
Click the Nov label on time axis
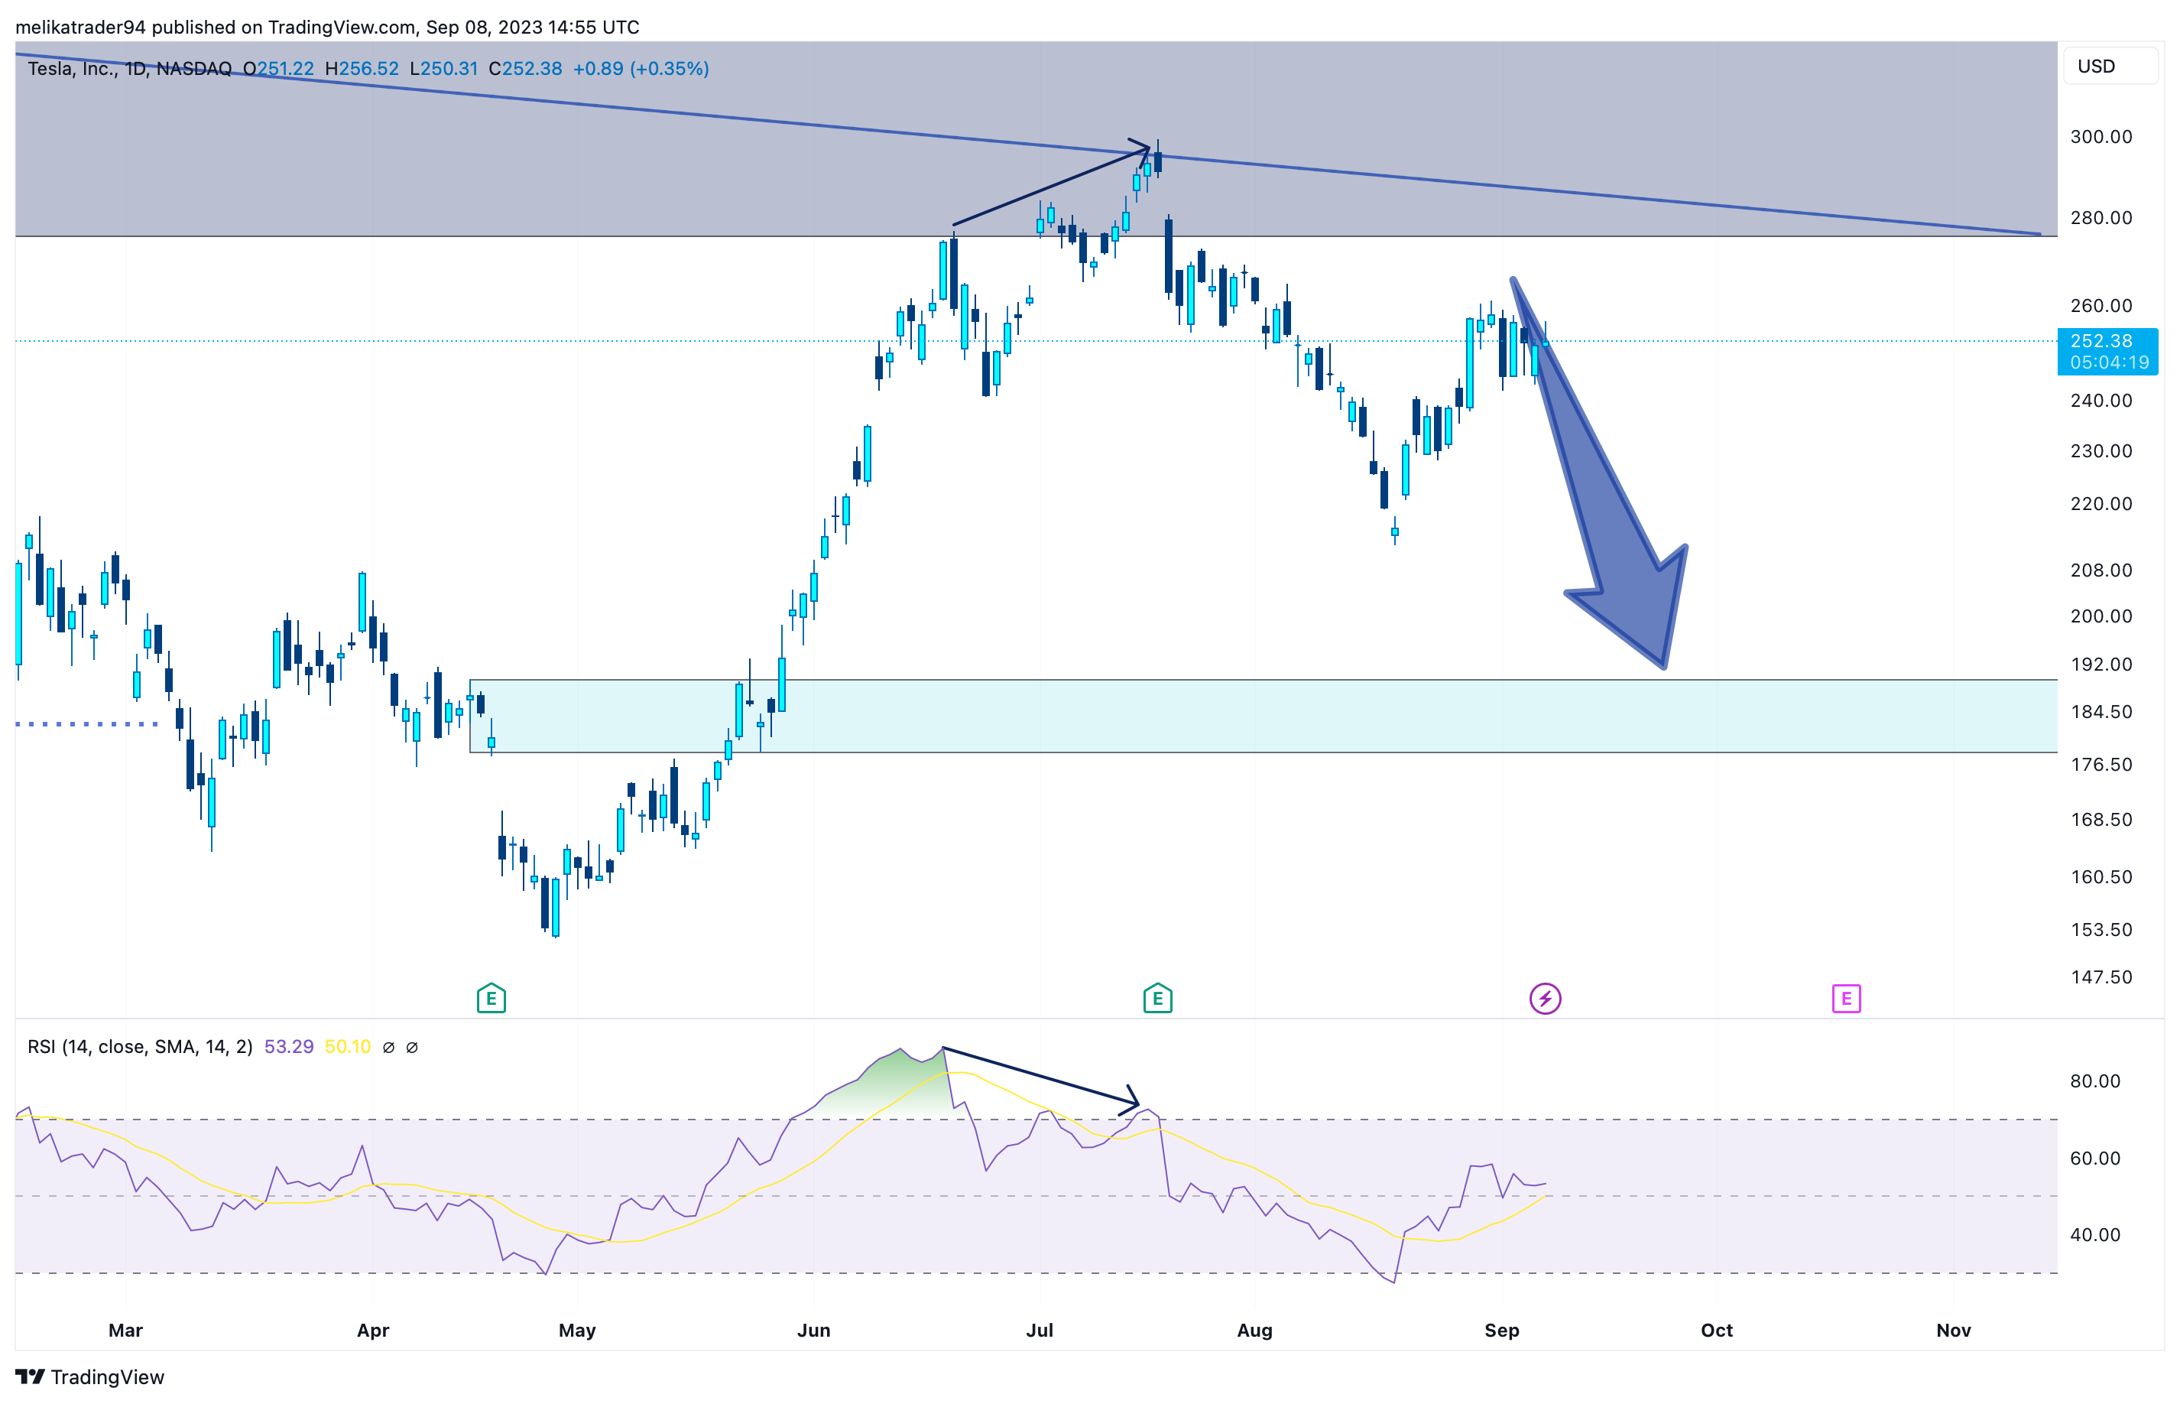tap(1954, 1330)
